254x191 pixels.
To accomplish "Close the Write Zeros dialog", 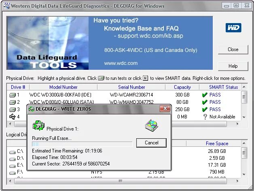I will click(x=165, y=108).
